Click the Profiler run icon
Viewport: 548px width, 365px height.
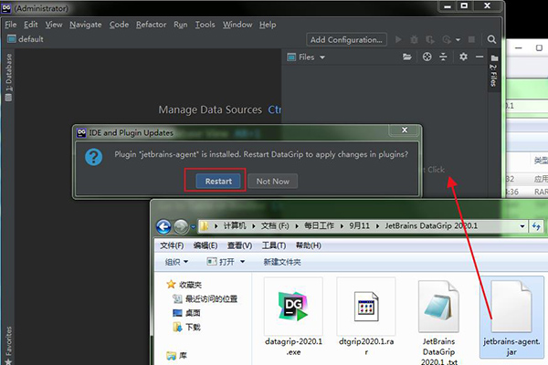447,39
